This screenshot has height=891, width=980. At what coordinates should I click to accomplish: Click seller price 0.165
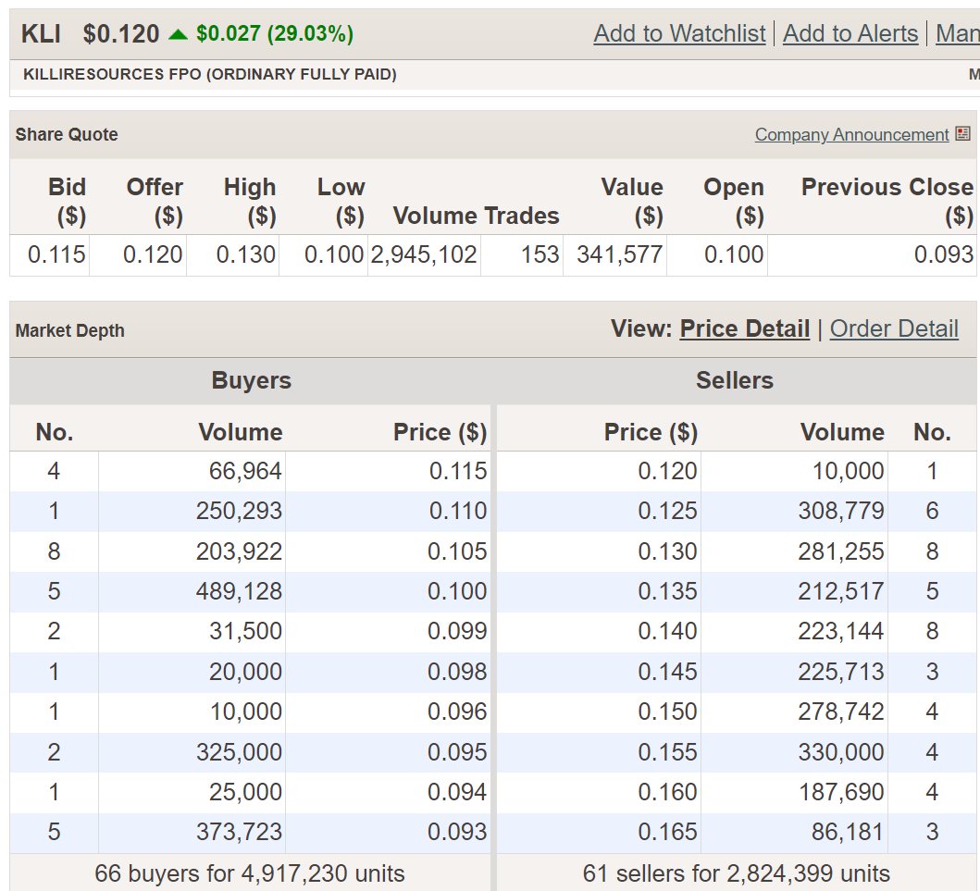[x=667, y=833]
